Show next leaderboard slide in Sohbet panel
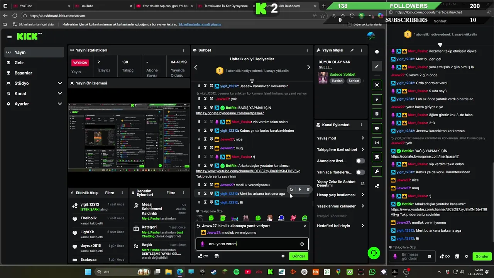Screen dimensions: 494x278 [308, 67]
